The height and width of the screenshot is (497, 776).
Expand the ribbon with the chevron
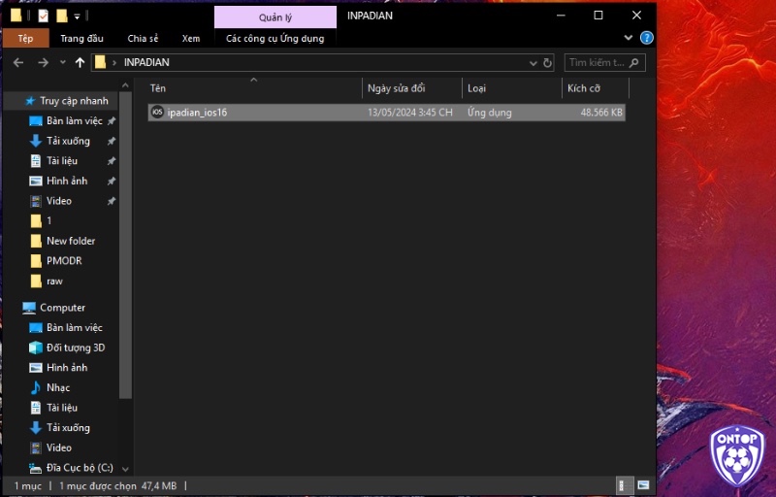(628, 38)
